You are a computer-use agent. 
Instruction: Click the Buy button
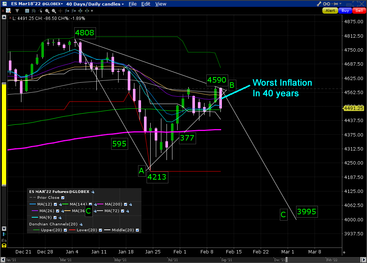tap(345, 11)
